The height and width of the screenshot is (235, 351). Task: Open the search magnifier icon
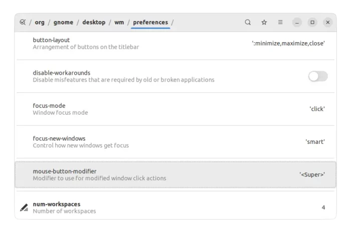click(248, 22)
